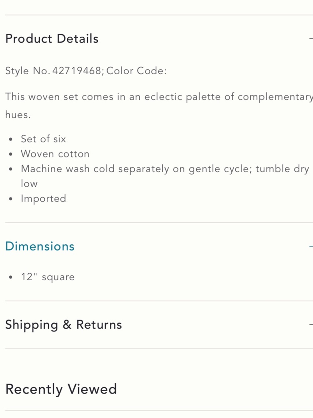Select the "Imported" bullet item
The image size is (313, 418).
(44, 199)
